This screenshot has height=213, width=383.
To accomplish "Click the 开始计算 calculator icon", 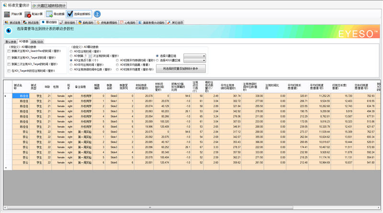I will 7,14.
